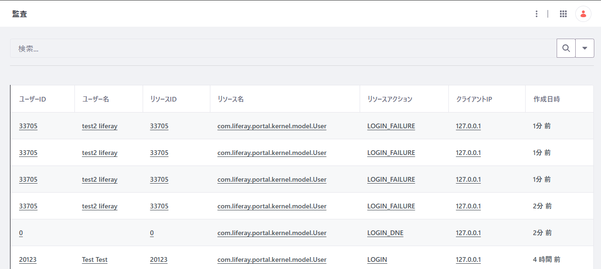Open first row's LOGIN_FAILURE link
The image size is (601, 269).
[x=391, y=126]
